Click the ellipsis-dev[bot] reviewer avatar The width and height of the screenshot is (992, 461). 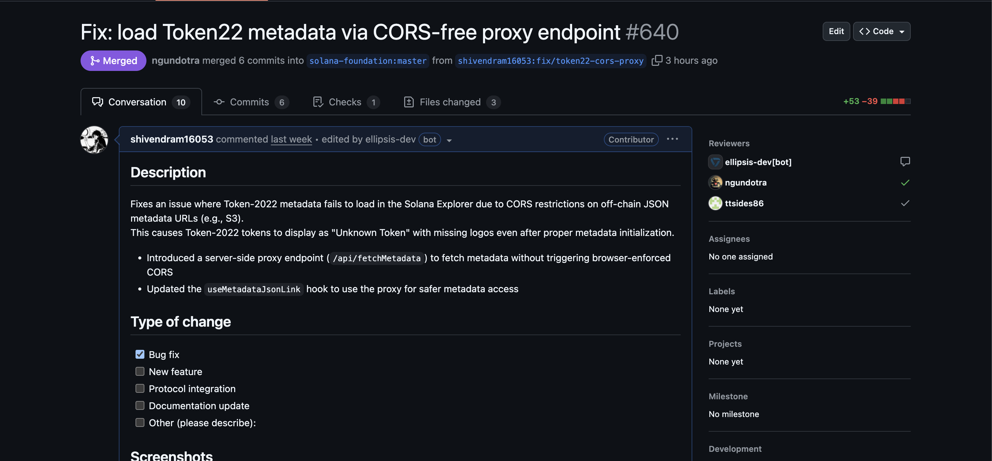pos(715,162)
